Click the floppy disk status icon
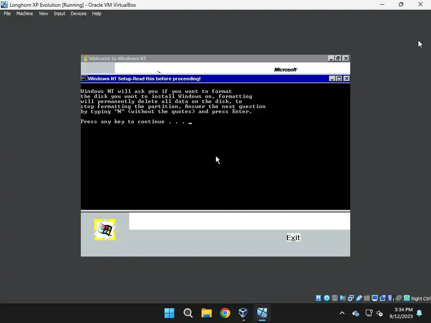 [x=335, y=298]
